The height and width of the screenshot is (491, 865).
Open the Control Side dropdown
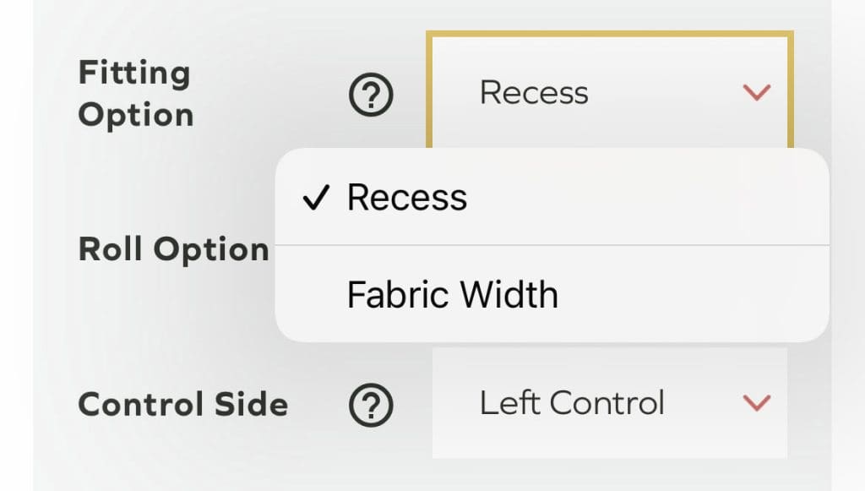(x=608, y=403)
